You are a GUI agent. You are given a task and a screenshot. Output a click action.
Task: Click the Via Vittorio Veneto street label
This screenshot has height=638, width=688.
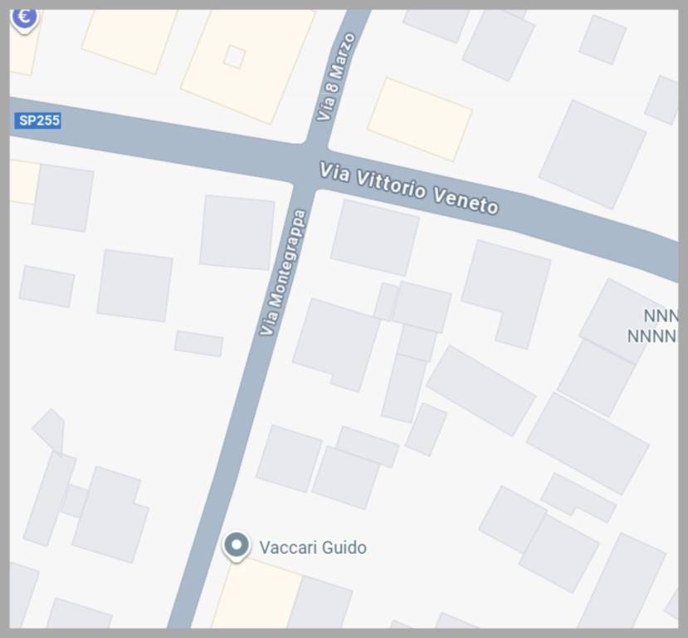click(409, 189)
